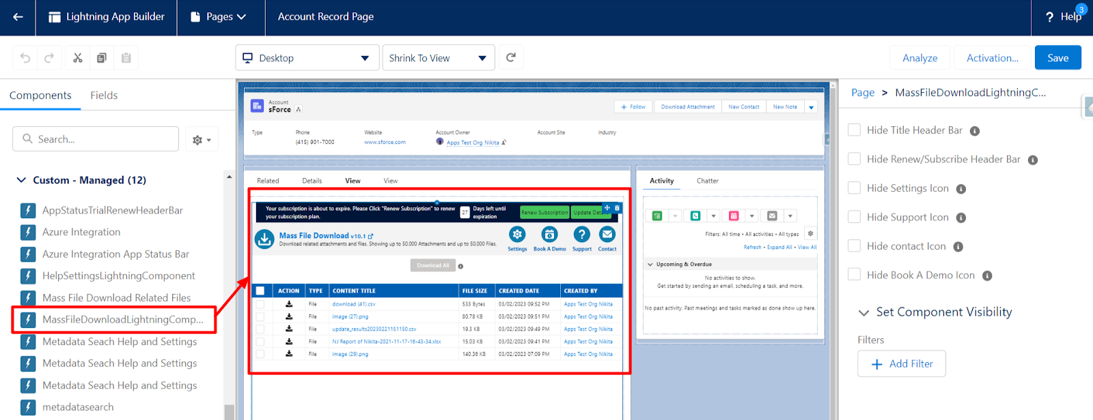Image resolution: width=1093 pixels, height=420 pixels.
Task: Click the Book A Demo calendar icon
Action: point(549,235)
